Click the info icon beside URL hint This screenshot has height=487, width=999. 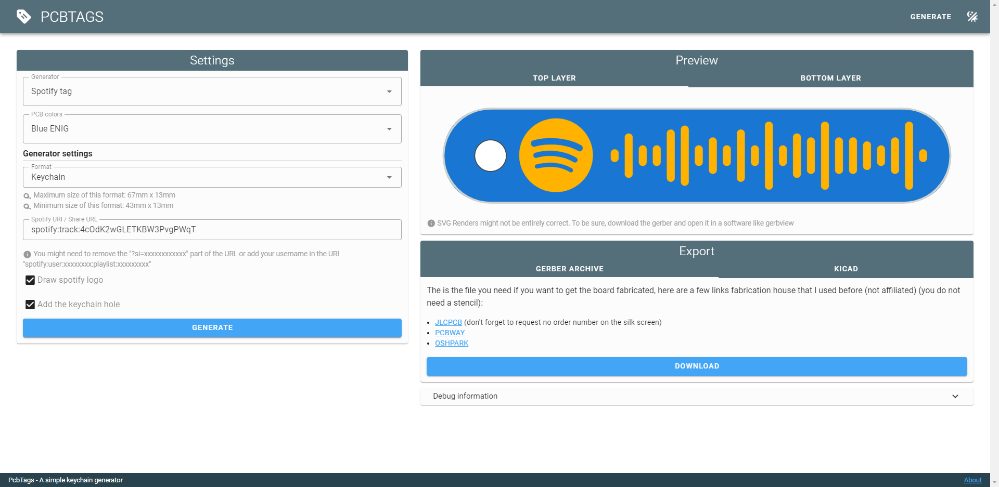(27, 254)
